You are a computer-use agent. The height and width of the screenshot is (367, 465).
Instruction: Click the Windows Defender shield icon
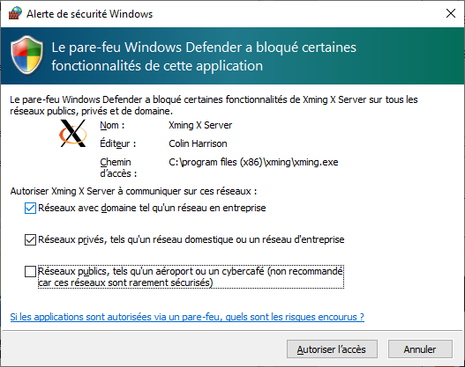pyautogui.click(x=27, y=55)
